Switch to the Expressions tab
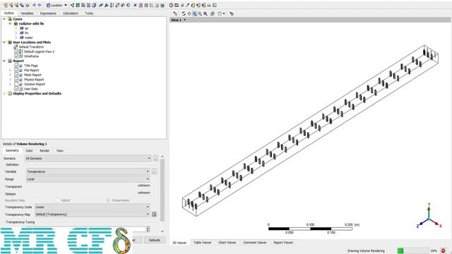Image resolution: width=452 pixels, height=254 pixels. [x=48, y=13]
